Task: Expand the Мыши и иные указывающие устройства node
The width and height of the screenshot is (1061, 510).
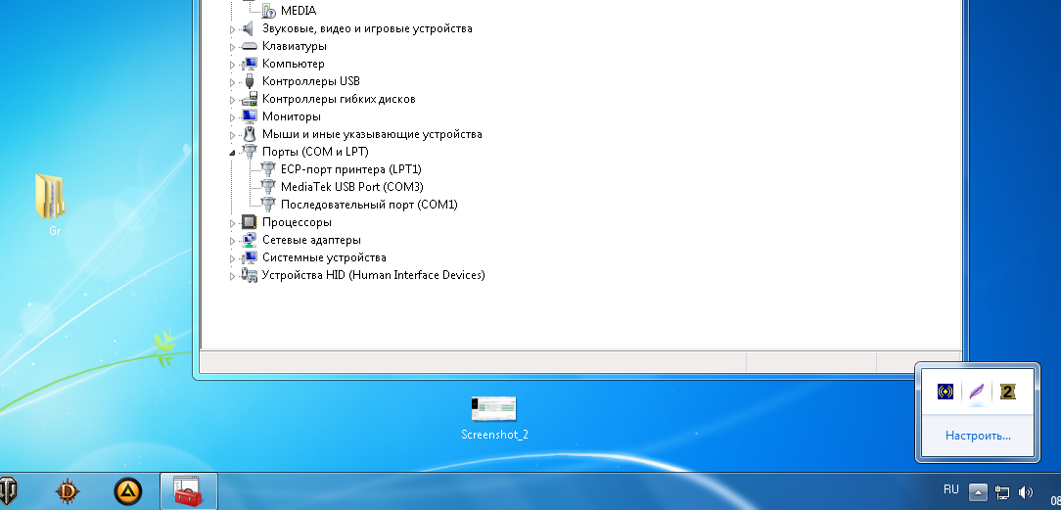Action: click(x=232, y=135)
